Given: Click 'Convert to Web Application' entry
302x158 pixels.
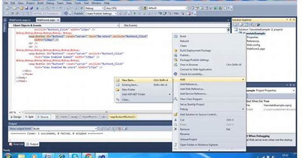Looking at the screenshot, I should point(209,69).
